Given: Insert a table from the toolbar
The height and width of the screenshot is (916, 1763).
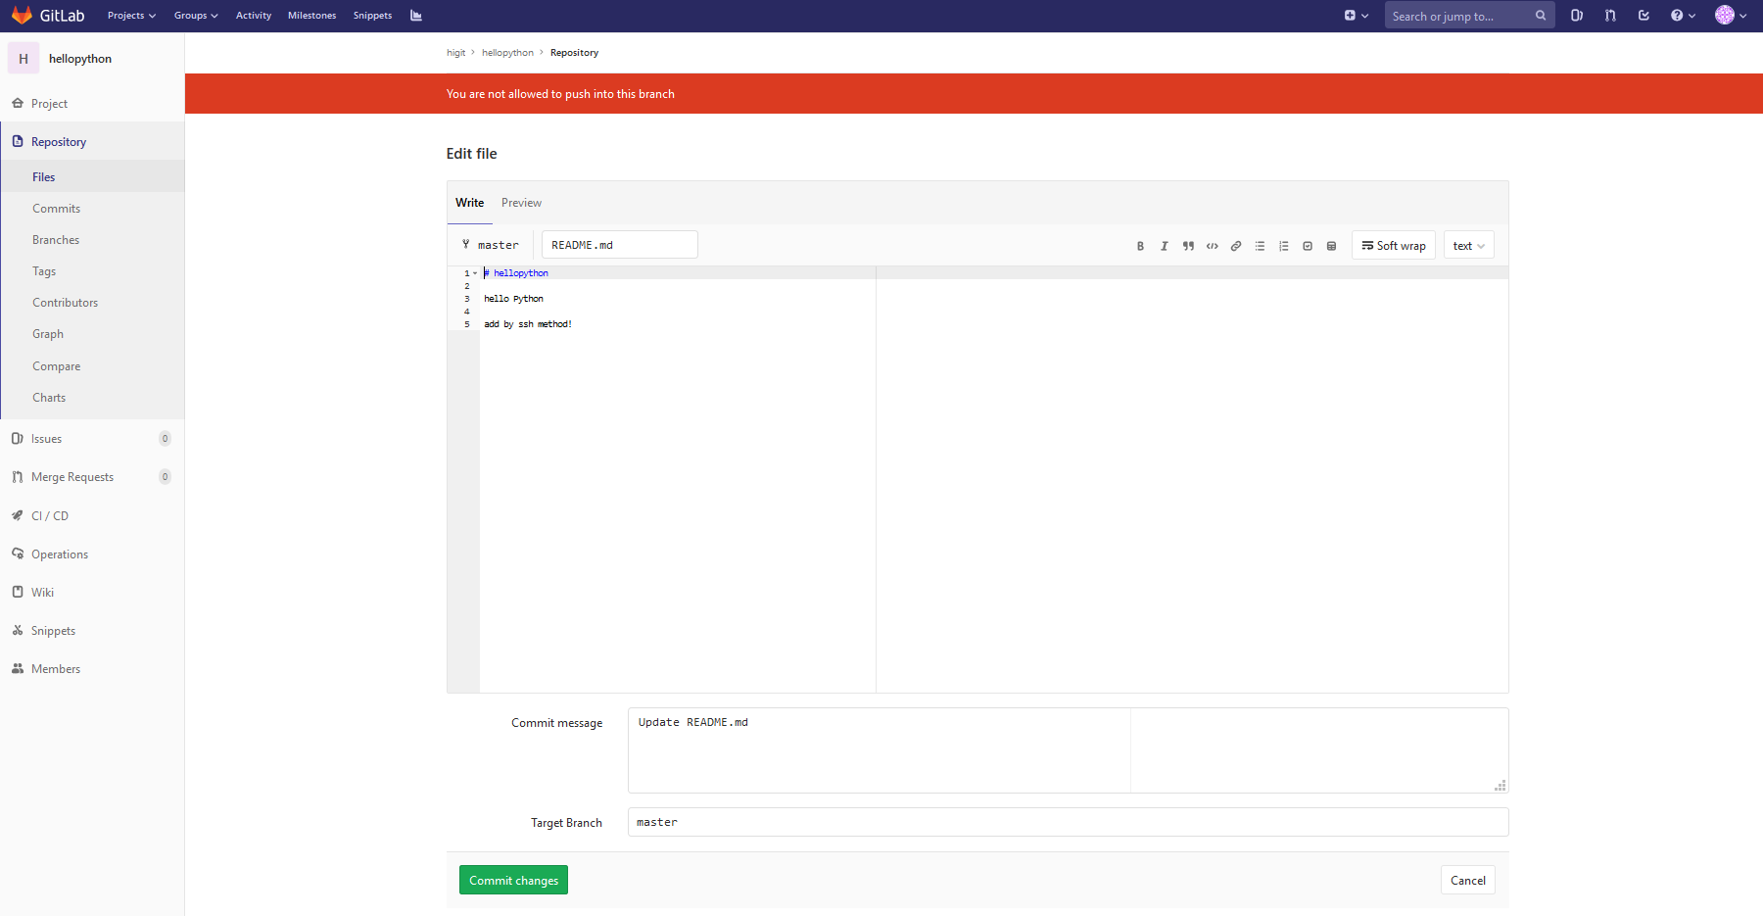Looking at the screenshot, I should point(1331,246).
